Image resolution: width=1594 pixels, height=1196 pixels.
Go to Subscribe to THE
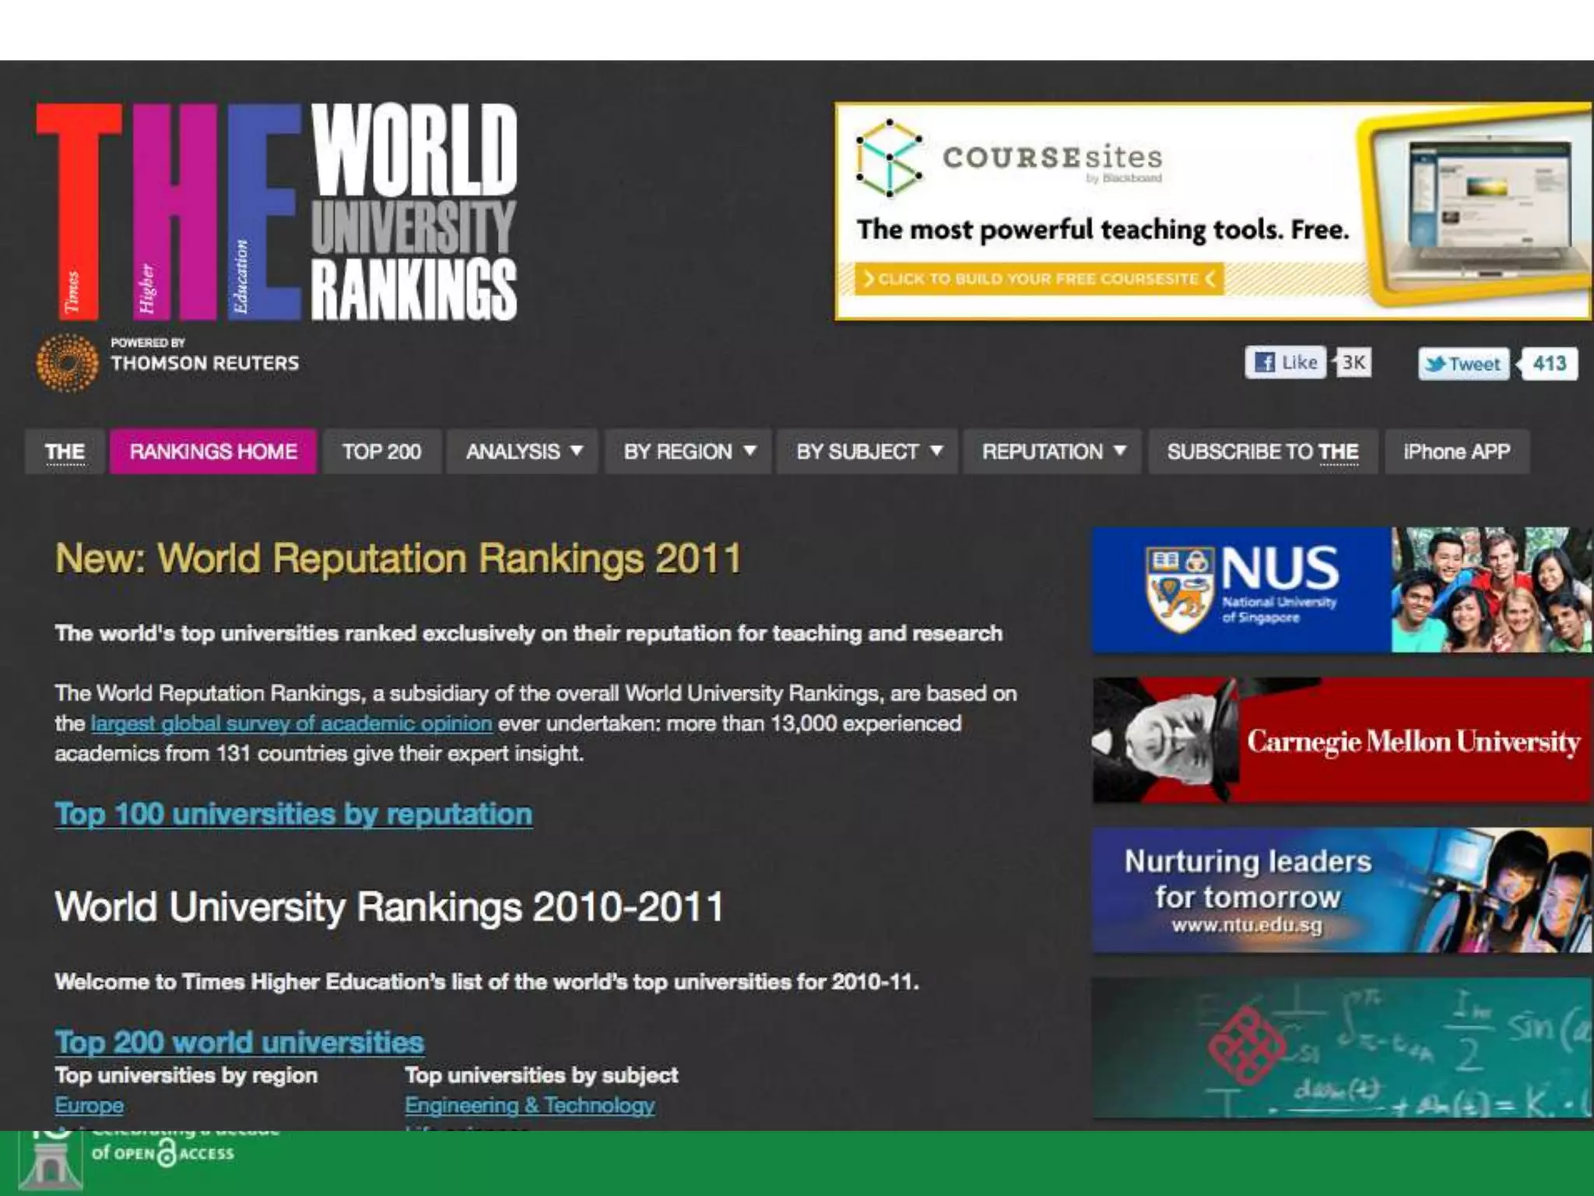[x=1262, y=452]
